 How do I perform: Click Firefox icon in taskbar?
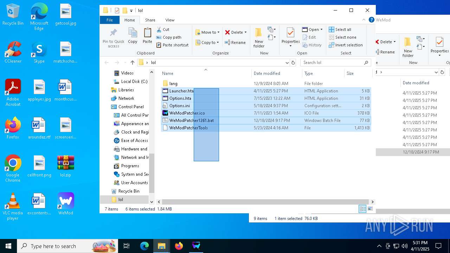coord(179,246)
